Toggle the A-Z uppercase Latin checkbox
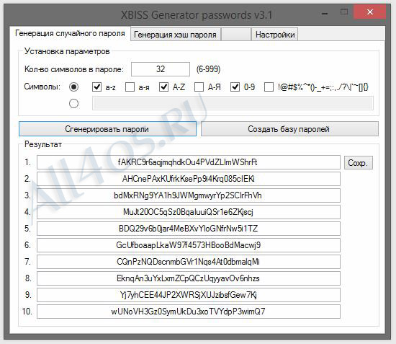The image size is (396, 344). point(163,87)
